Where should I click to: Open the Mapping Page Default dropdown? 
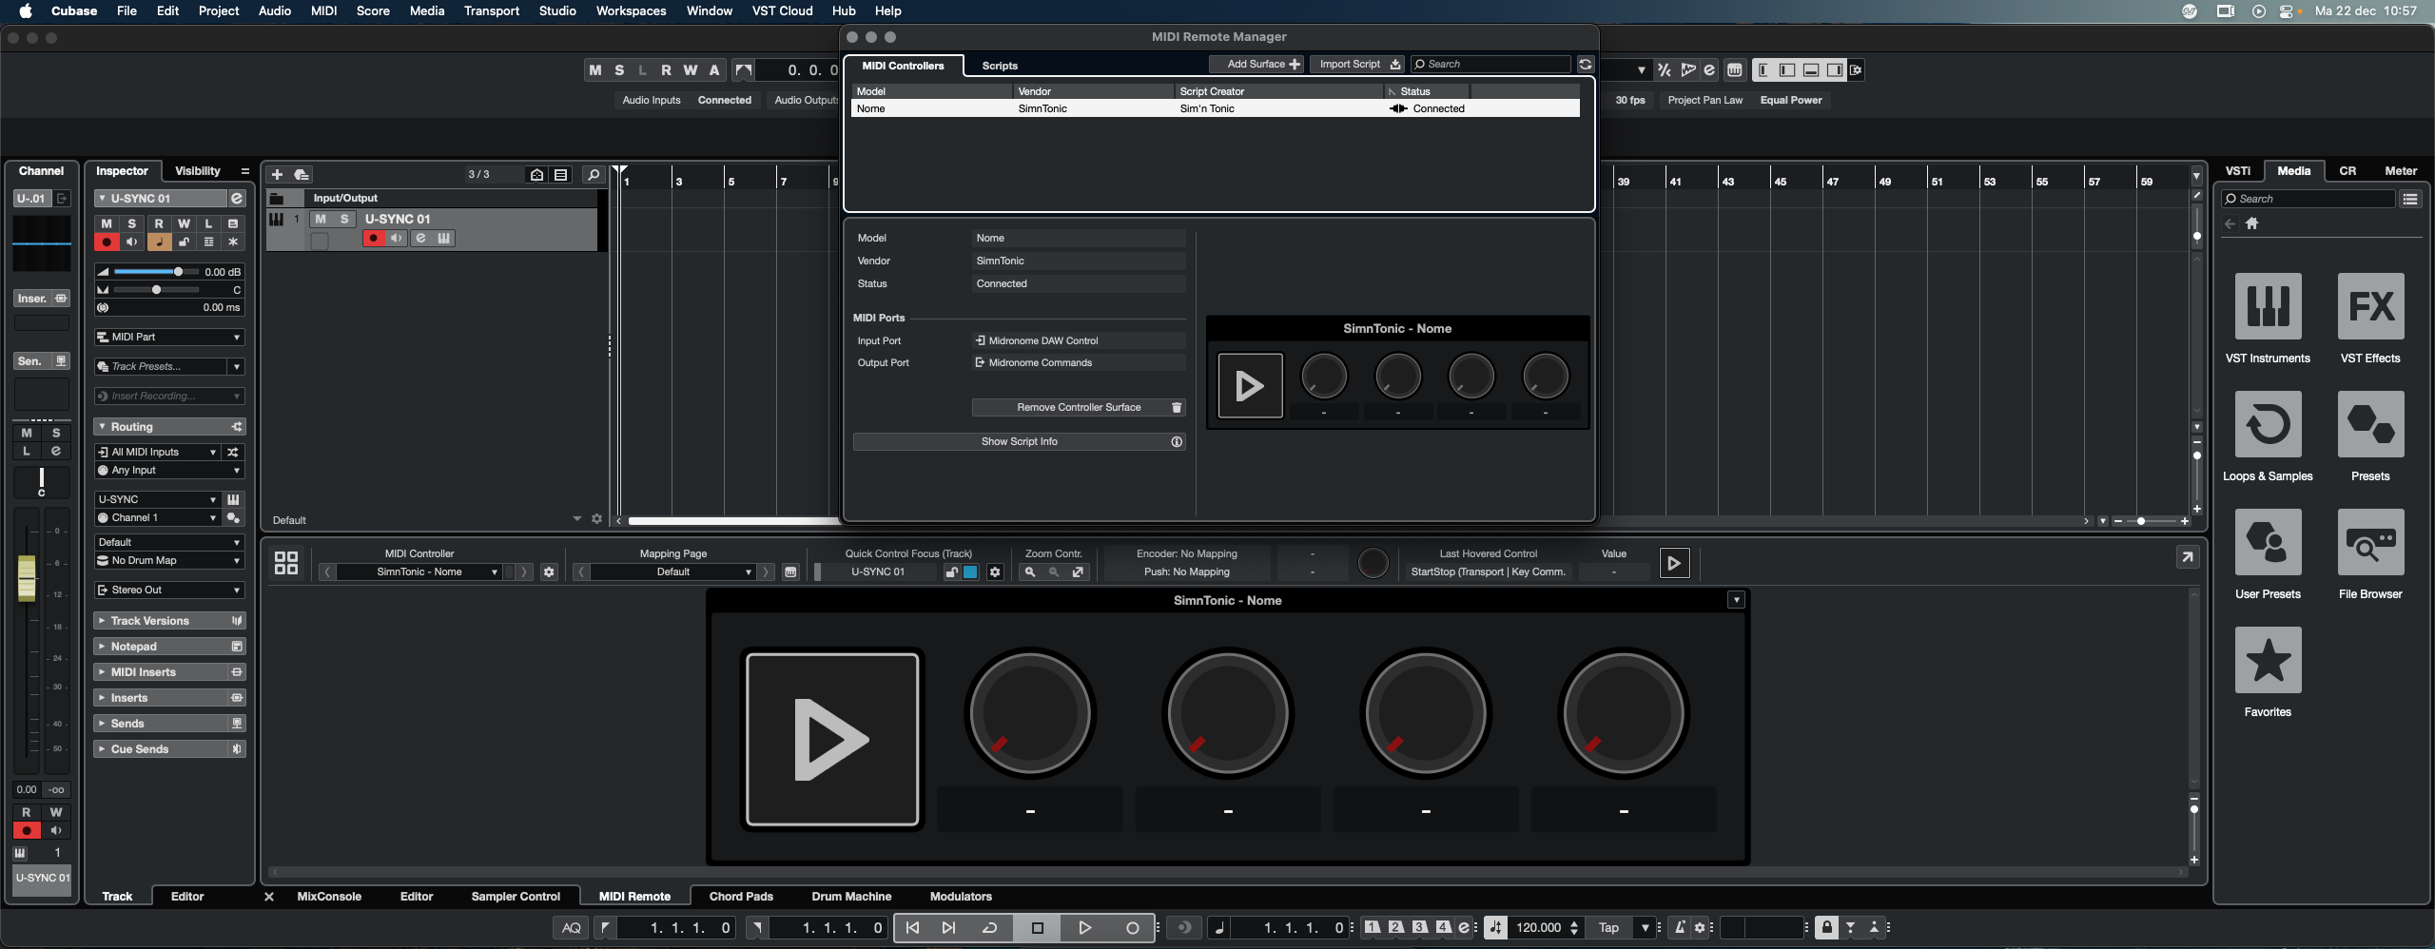[673, 571]
